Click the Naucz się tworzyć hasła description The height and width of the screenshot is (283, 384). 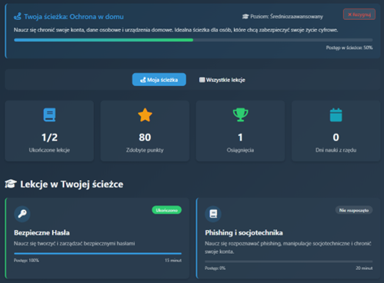(x=75, y=243)
